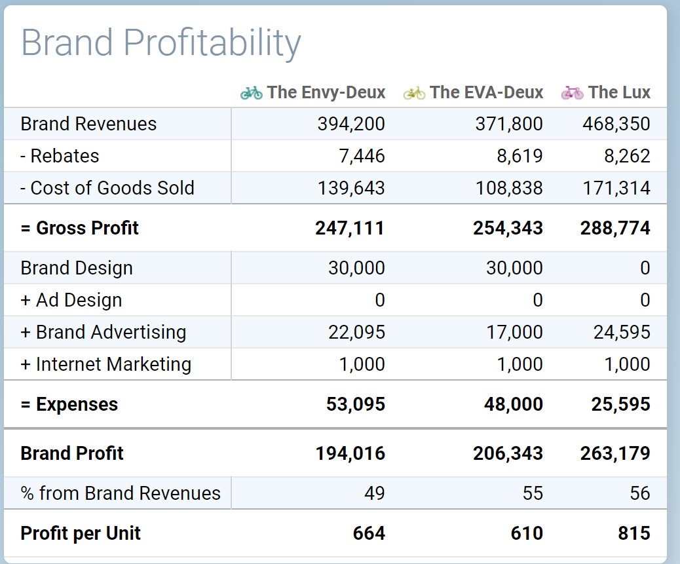Image resolution: width=680 pixels, height=564 pixels.
Task: Select the Brand Design row label
Action: (77, 268)
